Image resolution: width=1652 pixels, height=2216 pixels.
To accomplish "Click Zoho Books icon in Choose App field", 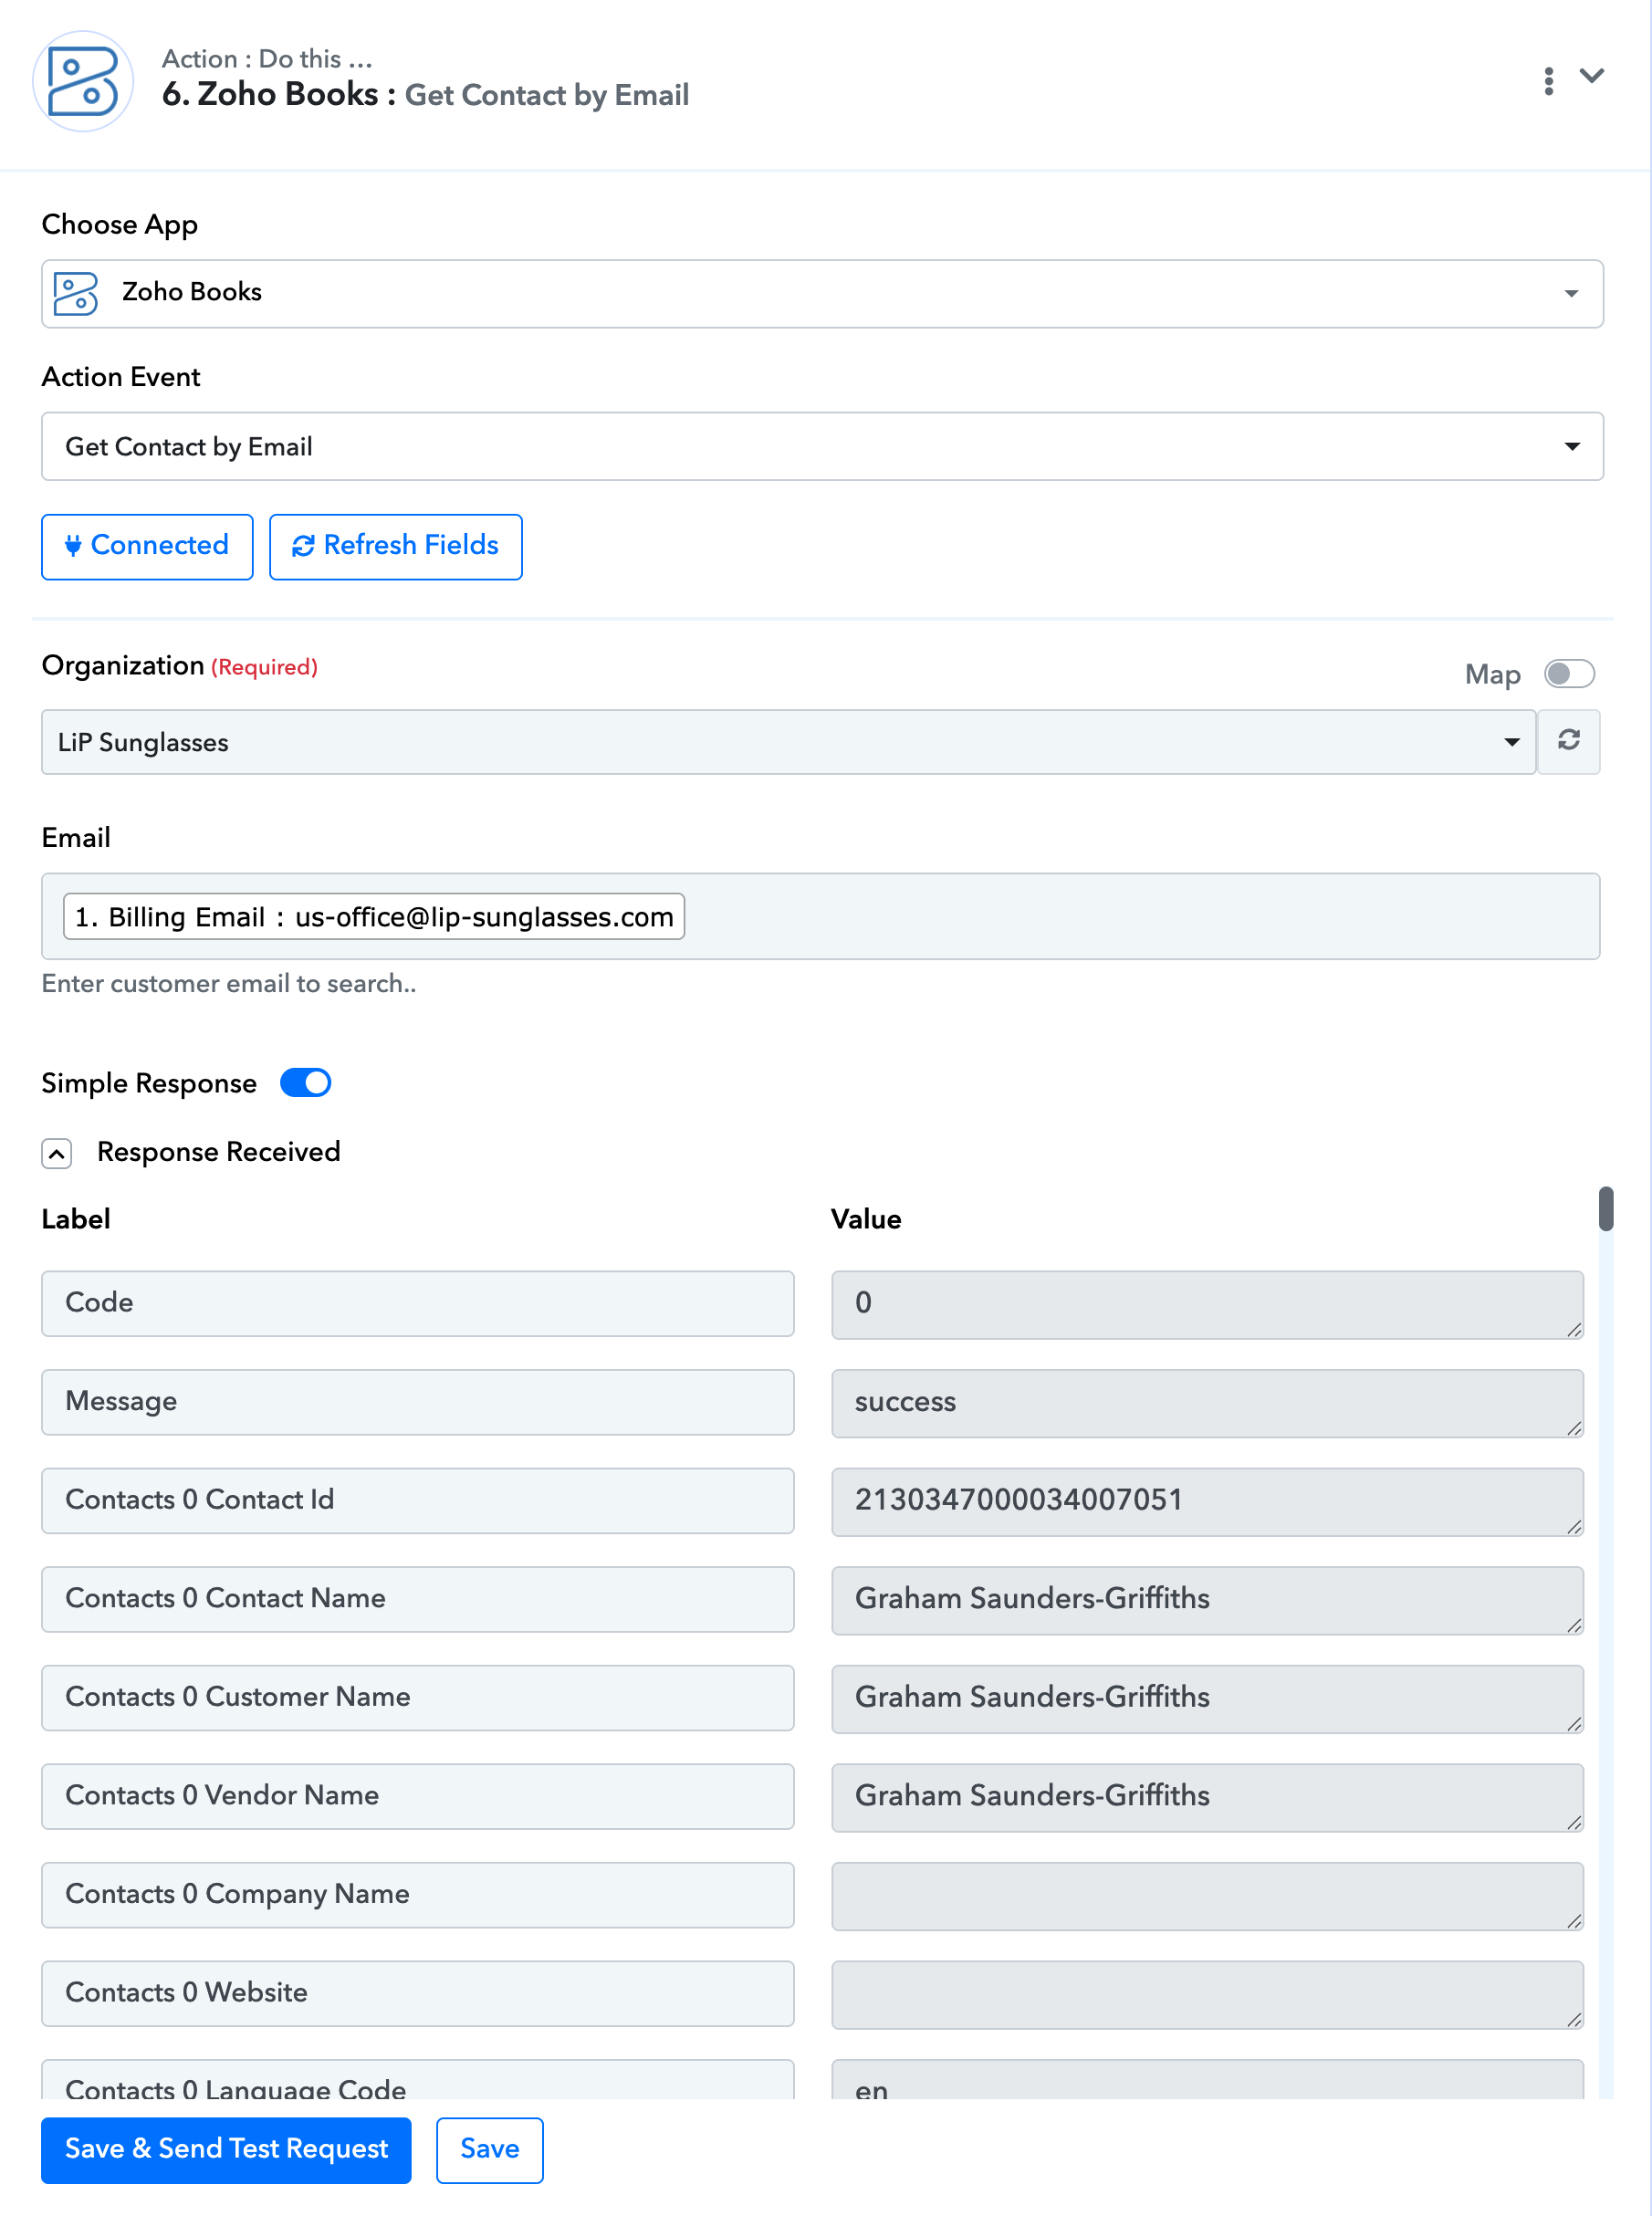I will pos(76,293).
